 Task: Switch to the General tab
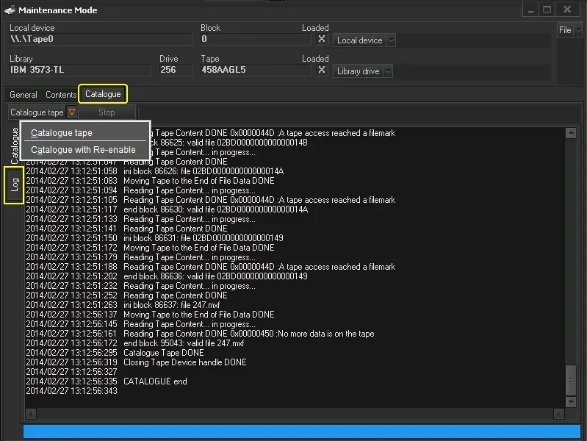pos(24,95)
